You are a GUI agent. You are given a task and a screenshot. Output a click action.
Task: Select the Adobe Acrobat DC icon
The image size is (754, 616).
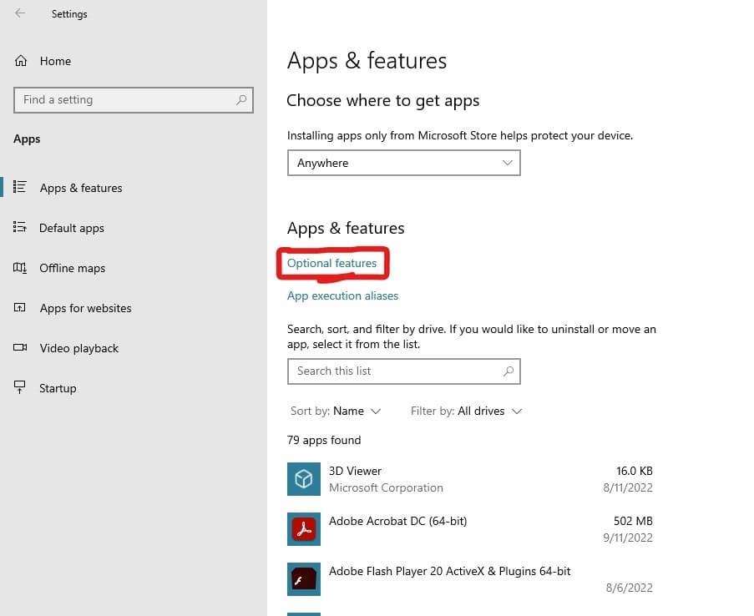pos(303,528)
